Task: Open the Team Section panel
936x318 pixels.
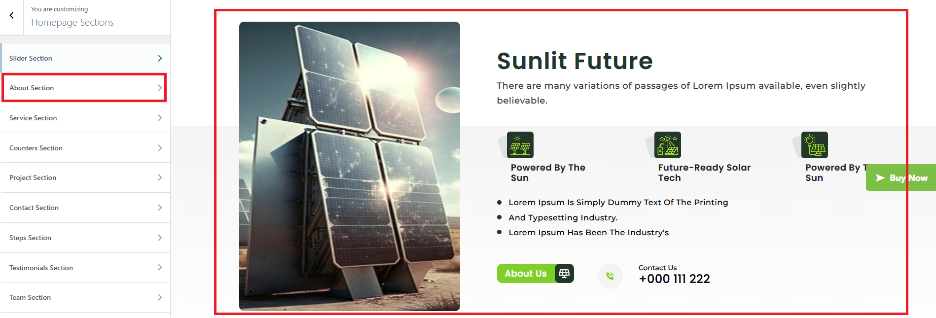Action: coord(85,297)
